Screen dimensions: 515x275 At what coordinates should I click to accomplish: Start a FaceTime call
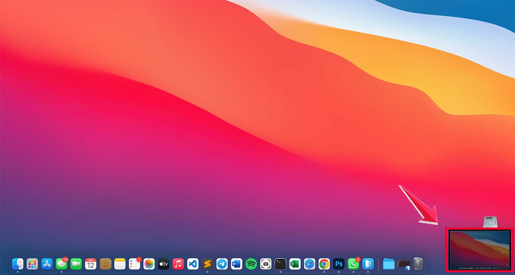(x=76, y=263)
